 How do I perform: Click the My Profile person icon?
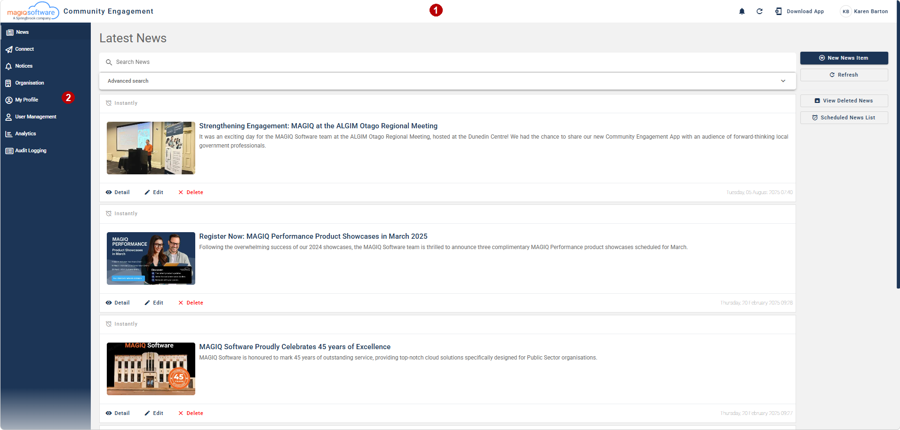tap(9, 100)
